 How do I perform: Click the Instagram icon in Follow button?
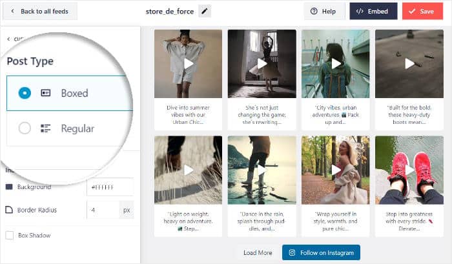292,252
